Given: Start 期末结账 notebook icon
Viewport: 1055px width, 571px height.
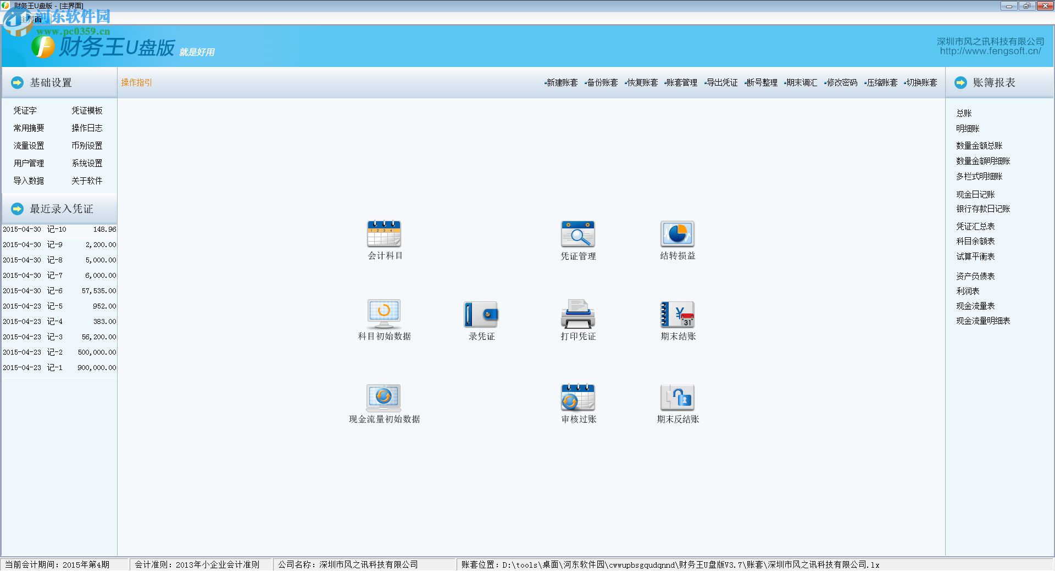Looking at the screenshot, I should pos(678,315).
